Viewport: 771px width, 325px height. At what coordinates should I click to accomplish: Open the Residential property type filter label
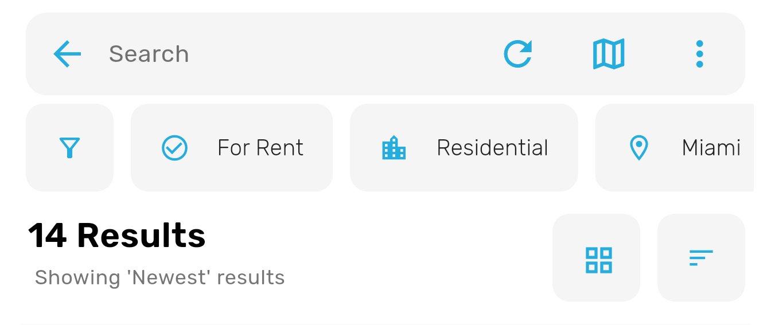[492, 148]
